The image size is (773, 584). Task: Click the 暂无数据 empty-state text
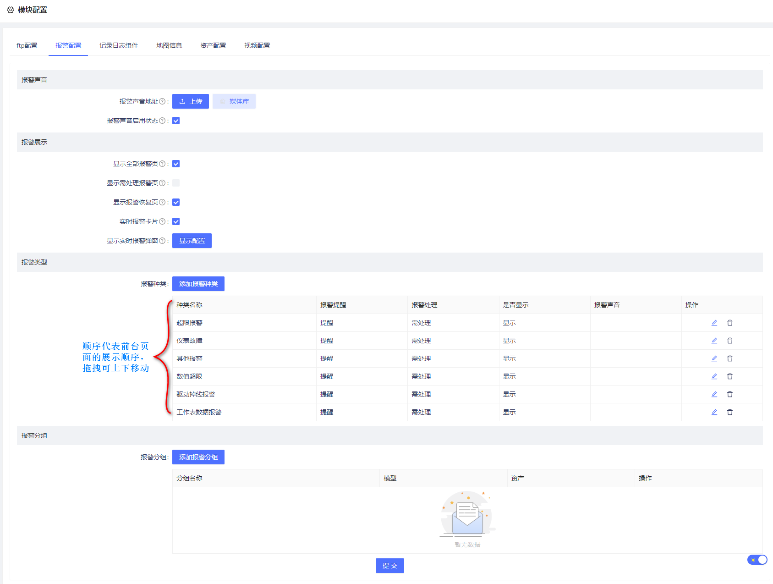(467, 545)
